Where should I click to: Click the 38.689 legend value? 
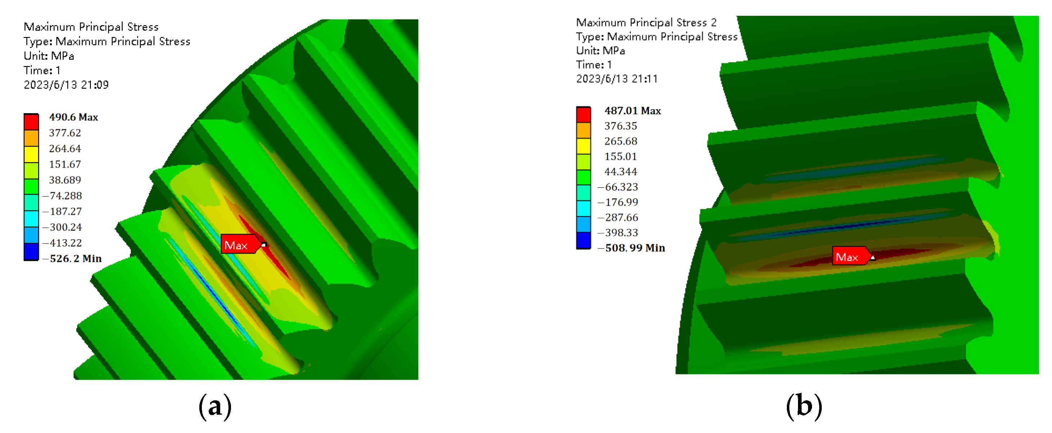65,180
